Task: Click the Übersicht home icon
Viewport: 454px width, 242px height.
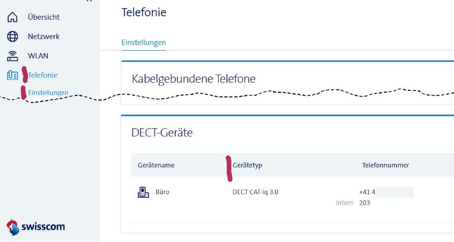Action: tap(13, 17)
